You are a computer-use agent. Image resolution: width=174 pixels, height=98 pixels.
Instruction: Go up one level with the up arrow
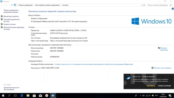tap(12, 5)
